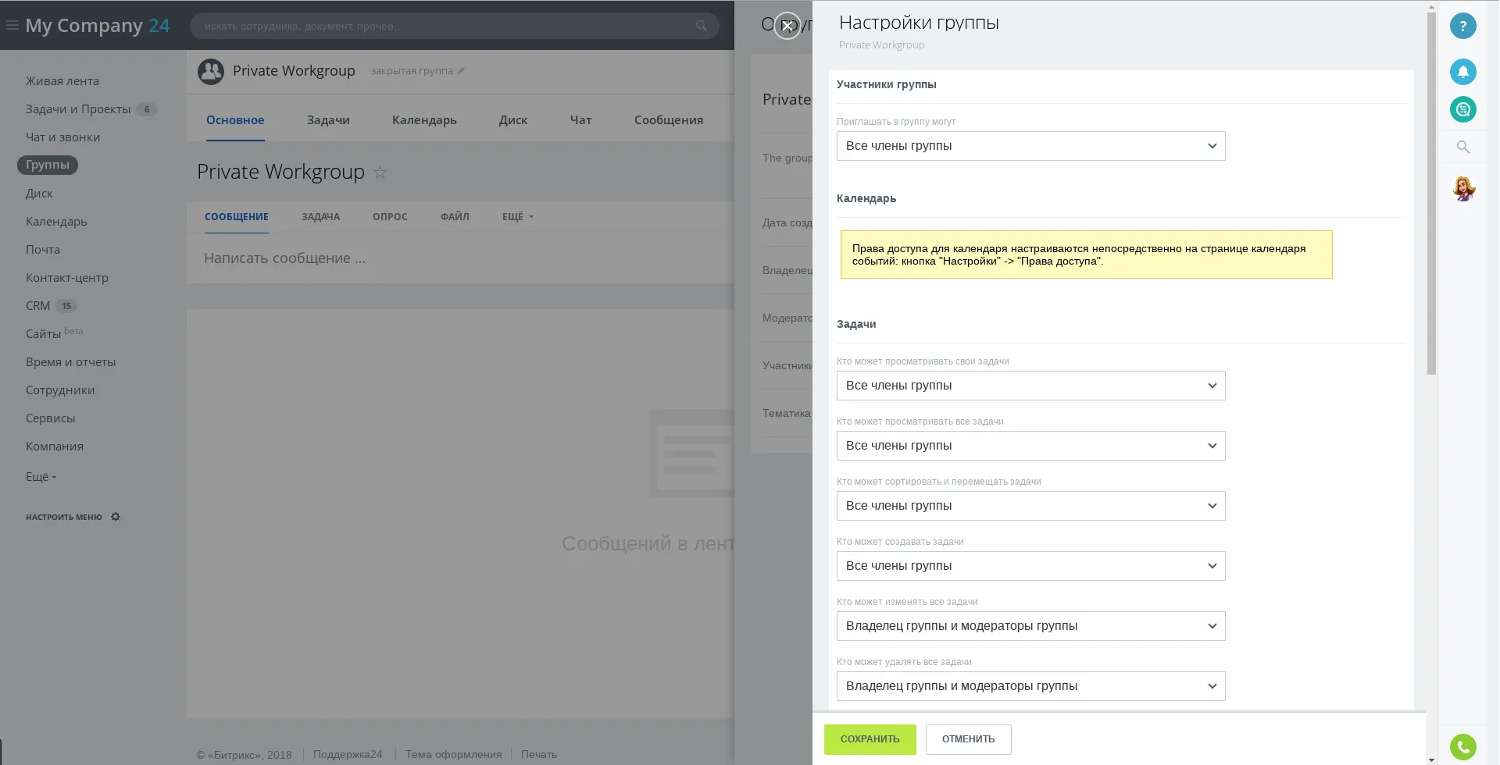
Task: Expand the 'Приглашать в группу могут' dropdown
Action: [1030, 146]
